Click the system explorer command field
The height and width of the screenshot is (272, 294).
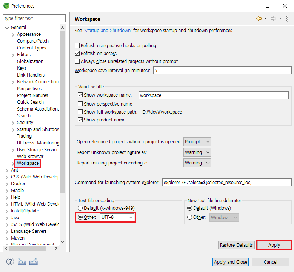coord(227,182)
